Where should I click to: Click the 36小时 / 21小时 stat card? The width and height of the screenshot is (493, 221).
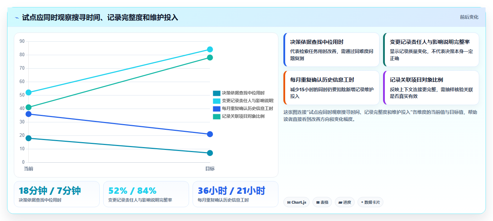[x=236, y=194]
